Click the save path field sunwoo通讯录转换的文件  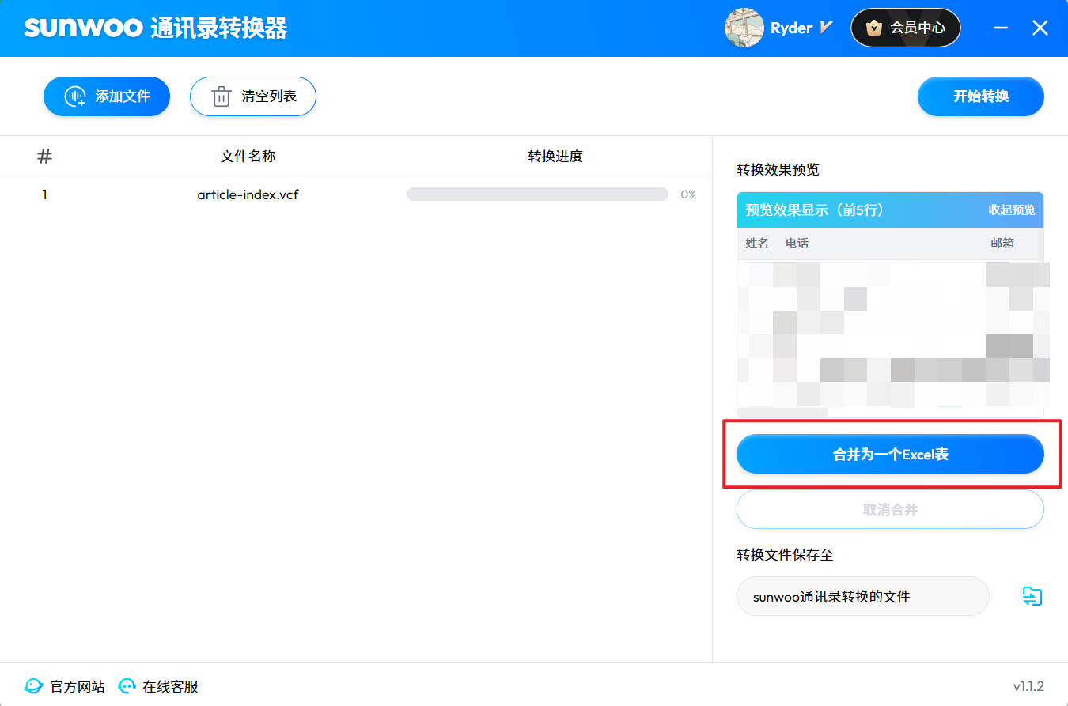pos(863,596)
